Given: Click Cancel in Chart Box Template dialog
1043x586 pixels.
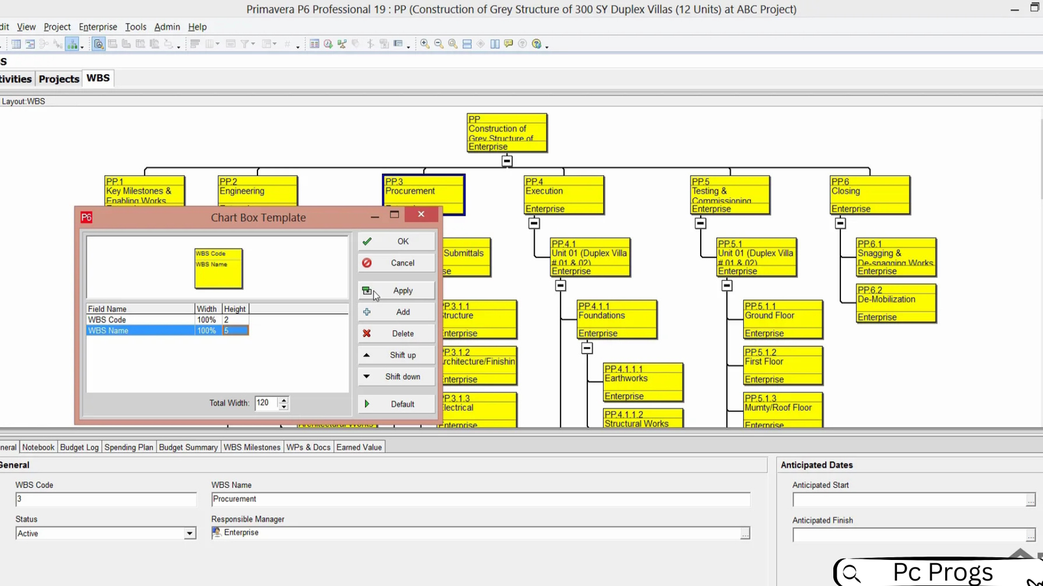Looking at the screenshot, I should point(396,263).
